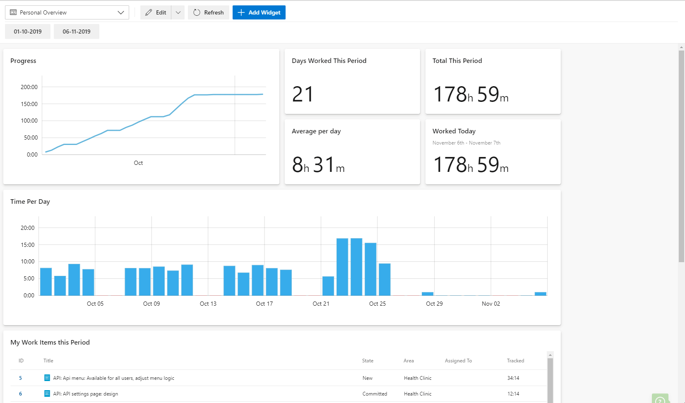Sort work items by State column header

click(x=368, y=361)
